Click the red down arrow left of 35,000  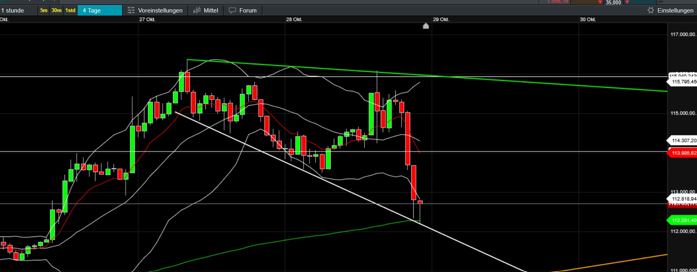point(600,2)
